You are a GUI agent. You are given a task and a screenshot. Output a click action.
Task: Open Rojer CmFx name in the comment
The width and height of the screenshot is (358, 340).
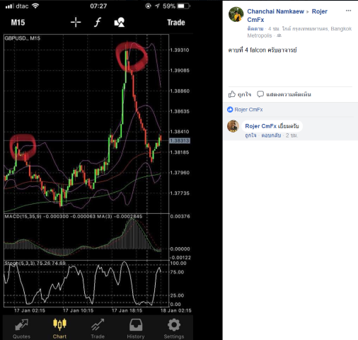click(x=260, y=126)
